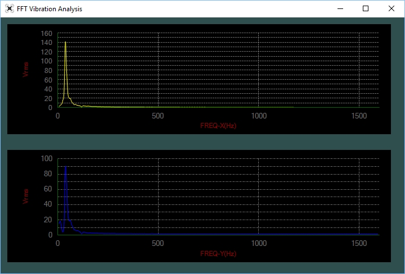Click the FREQ-X(Hz) axis label
Image resolution: width=405 pixels, height=274 pixels.
pos(218,126)
